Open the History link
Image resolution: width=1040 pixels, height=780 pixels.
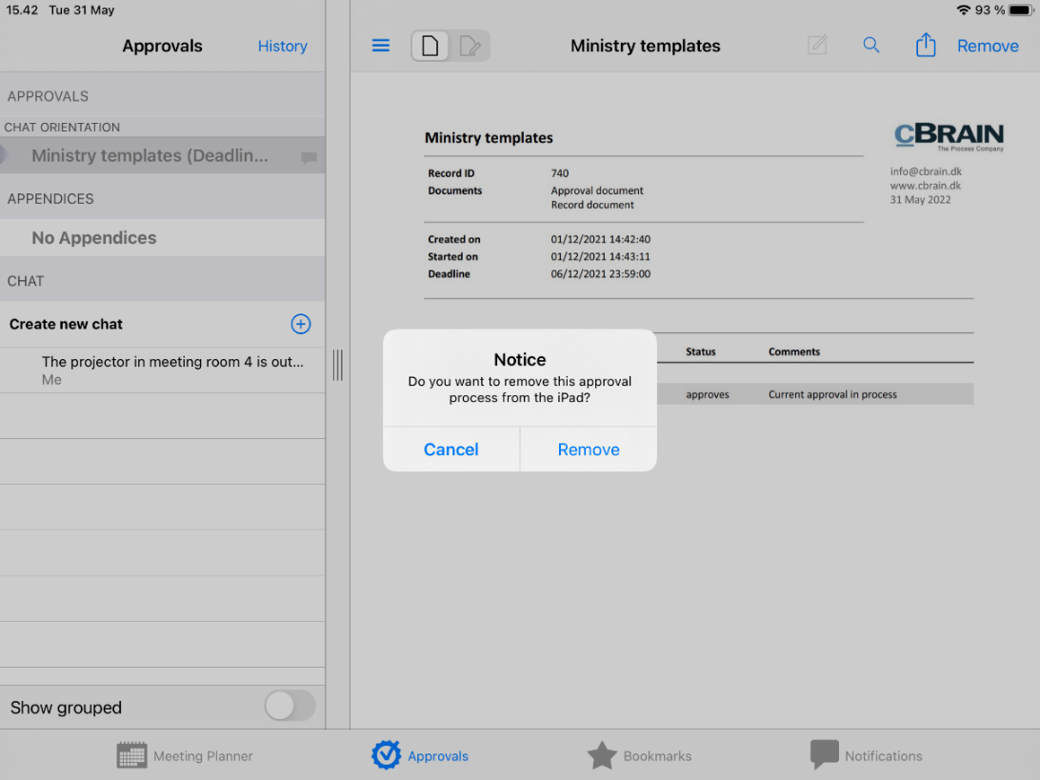tap(282, 46)
